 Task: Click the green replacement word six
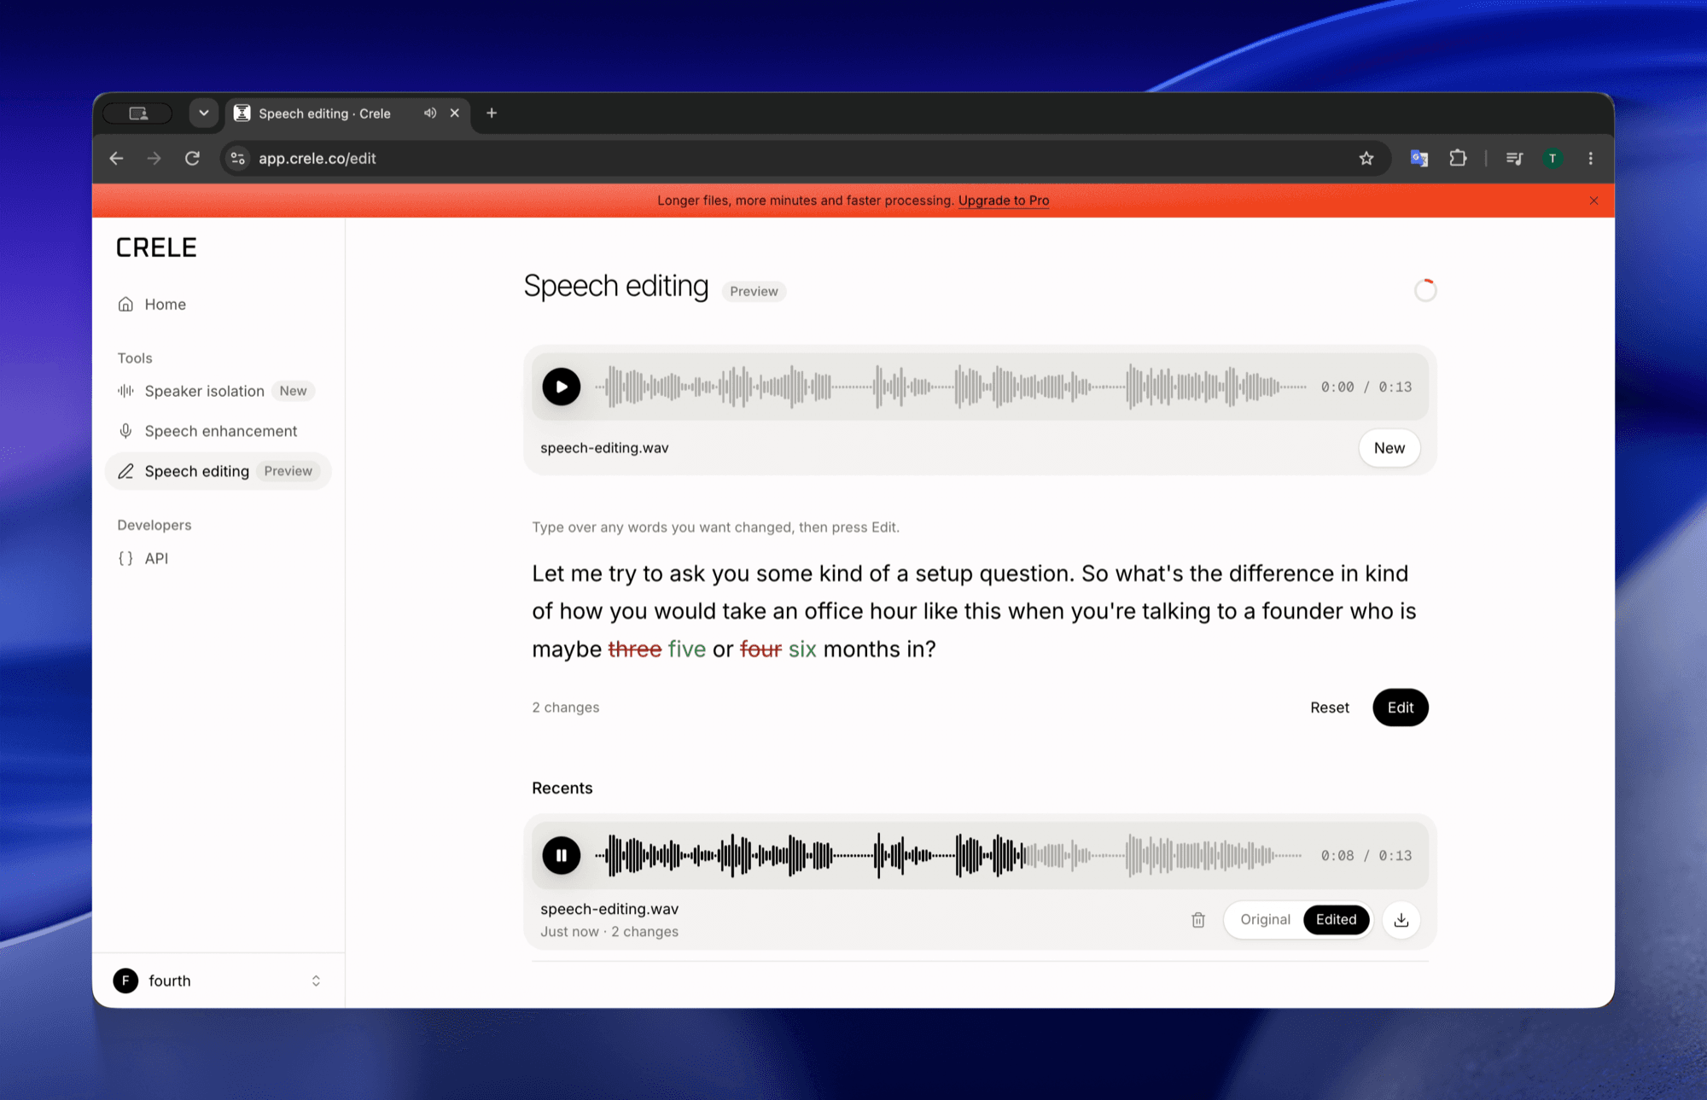click(x=802, y=649)
